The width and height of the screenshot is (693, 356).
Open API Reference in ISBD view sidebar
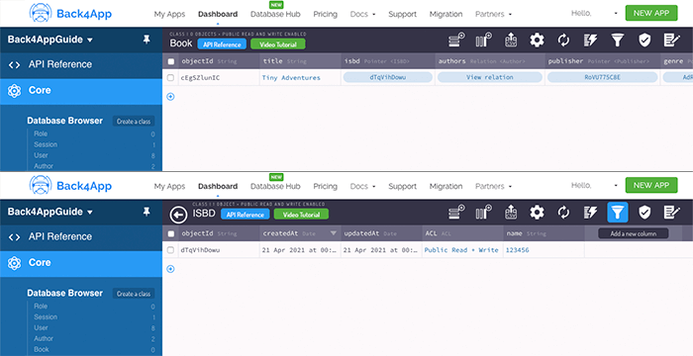coord(81,236)
